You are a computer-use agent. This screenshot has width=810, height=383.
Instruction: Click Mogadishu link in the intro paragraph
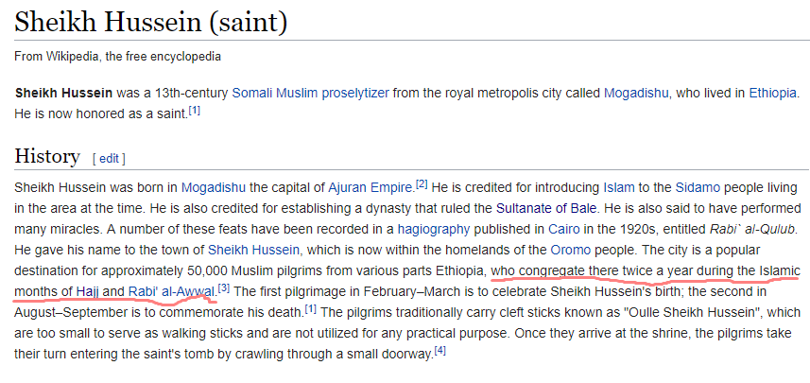pos(636,94)
